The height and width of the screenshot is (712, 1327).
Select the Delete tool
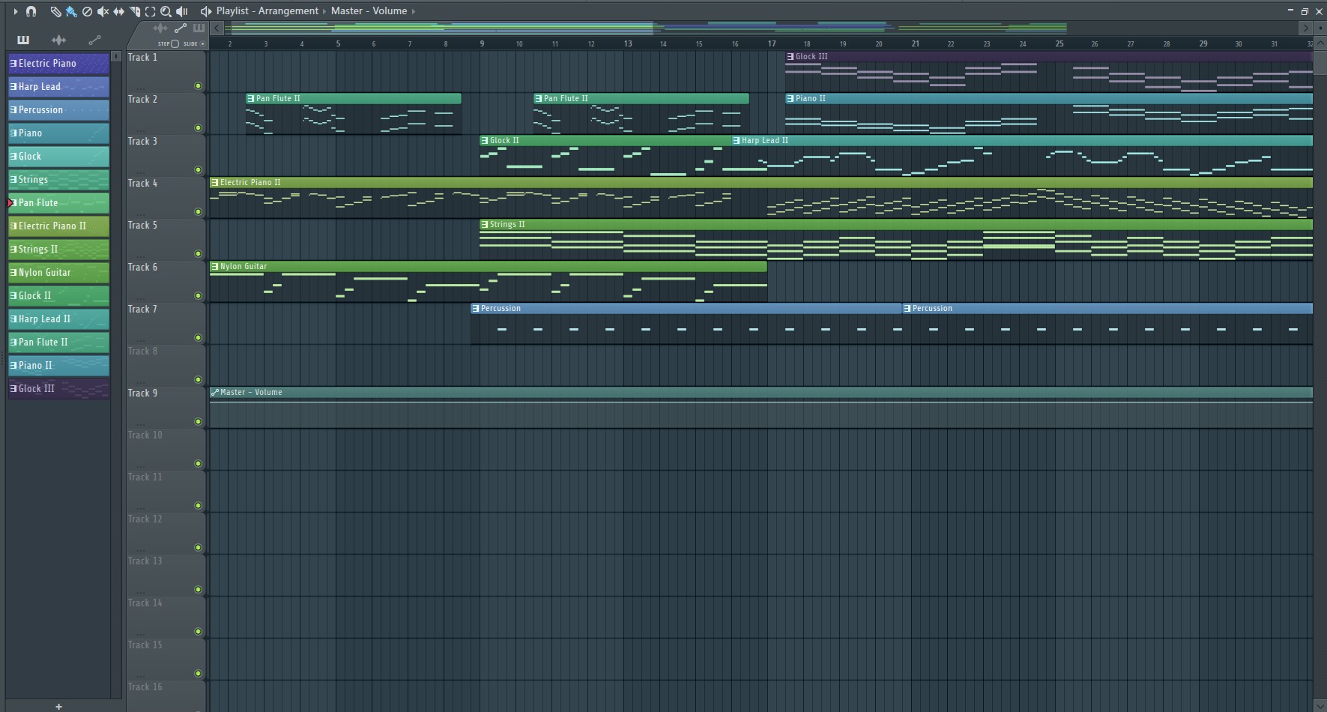(x=87, y=11)
